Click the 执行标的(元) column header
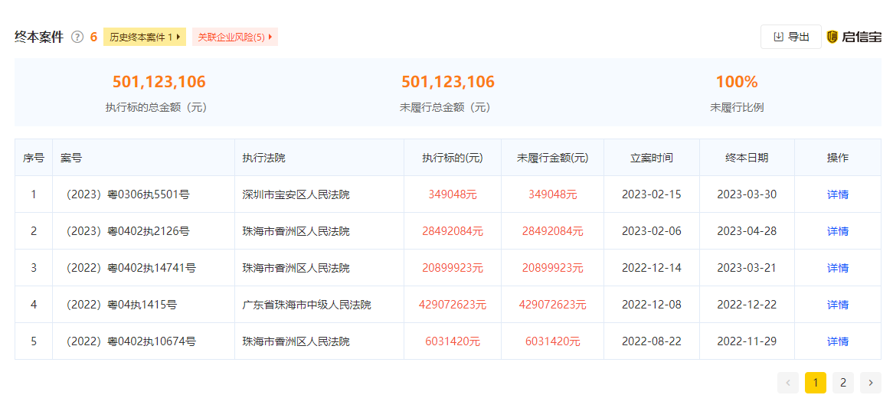Viewport: 893px width, 408px height. click(x=453, y=158)
